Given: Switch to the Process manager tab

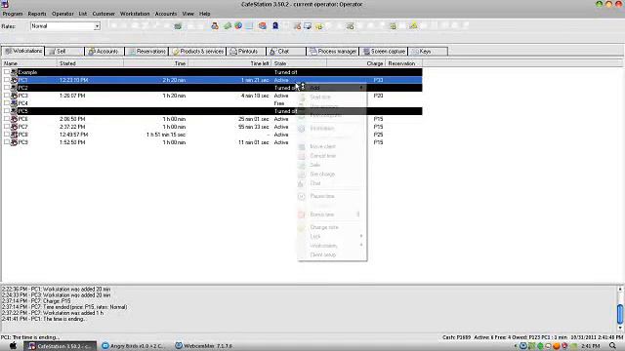Looking at the screenshot, I should (333, 52).
